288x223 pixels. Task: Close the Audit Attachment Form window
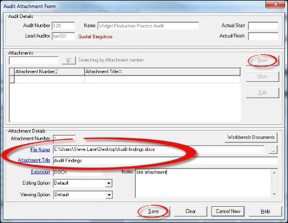pyautogui.click(x=275, y=4)
